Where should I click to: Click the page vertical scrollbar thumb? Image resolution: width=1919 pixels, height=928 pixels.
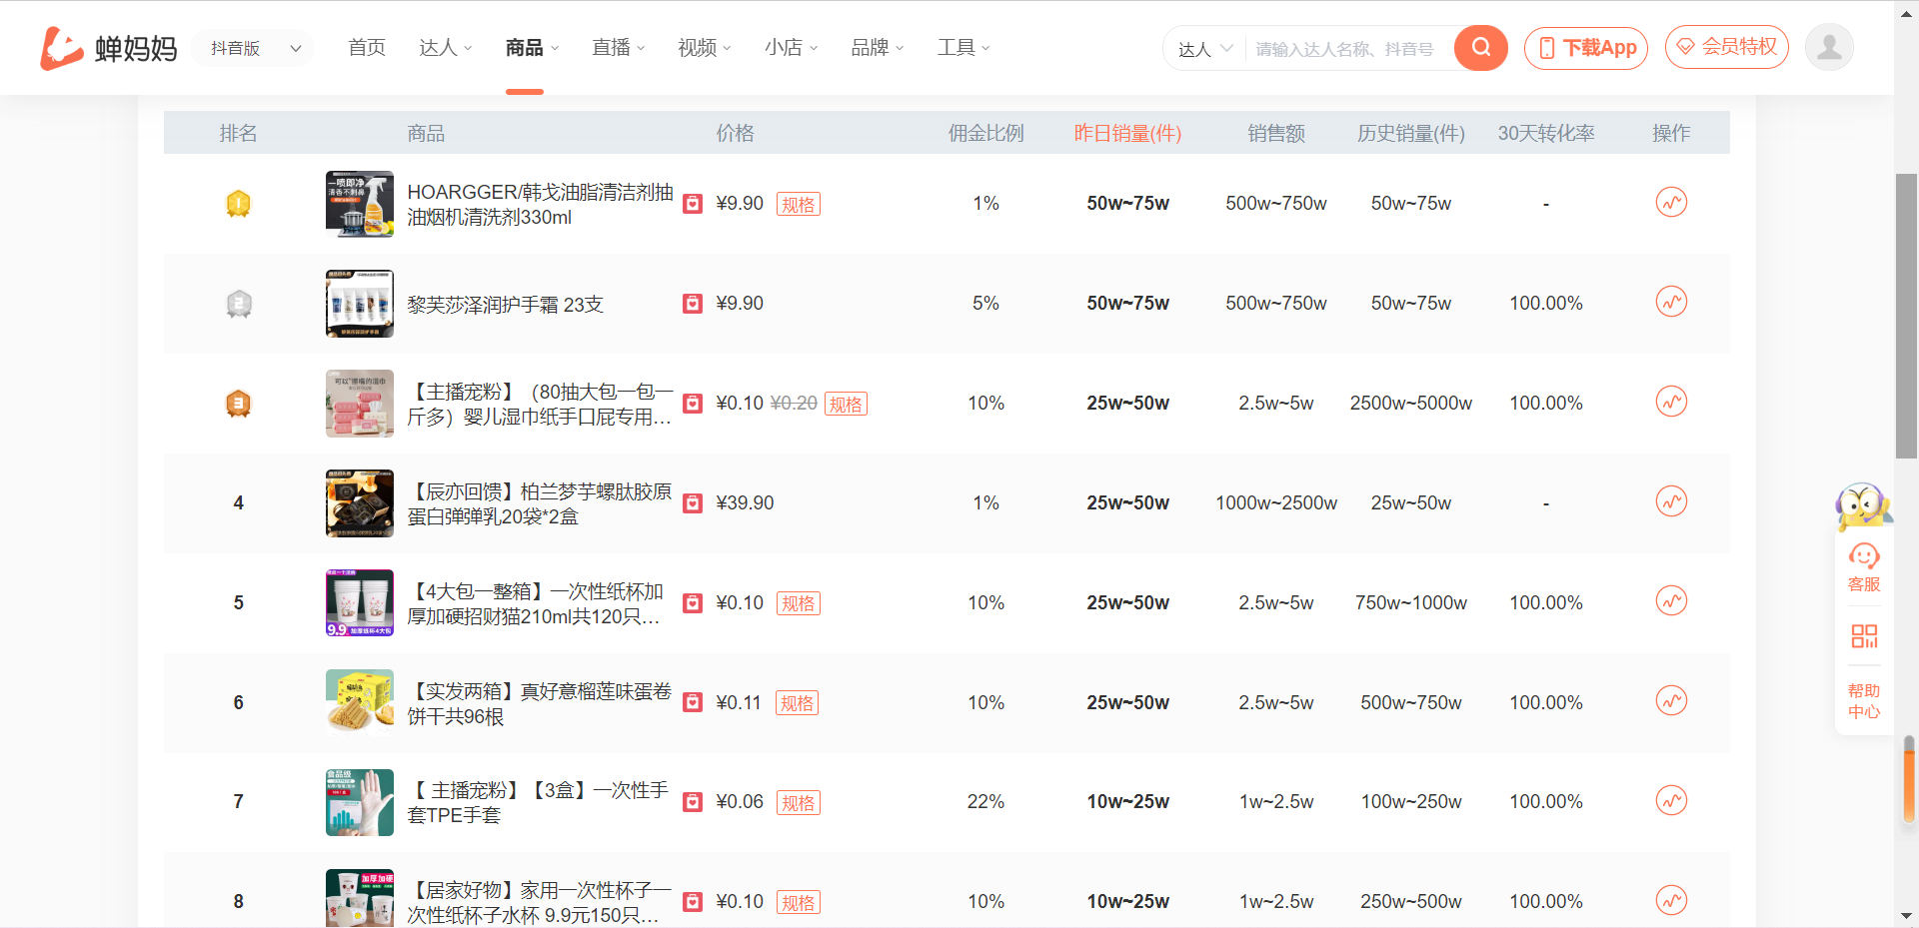pos(1906,315)
